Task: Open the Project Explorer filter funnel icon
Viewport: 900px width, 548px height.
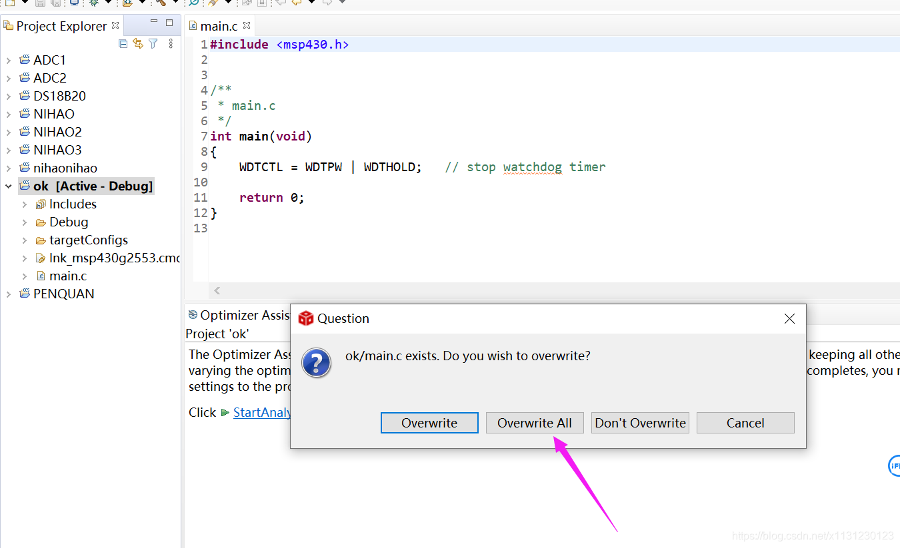Action: 153,43
